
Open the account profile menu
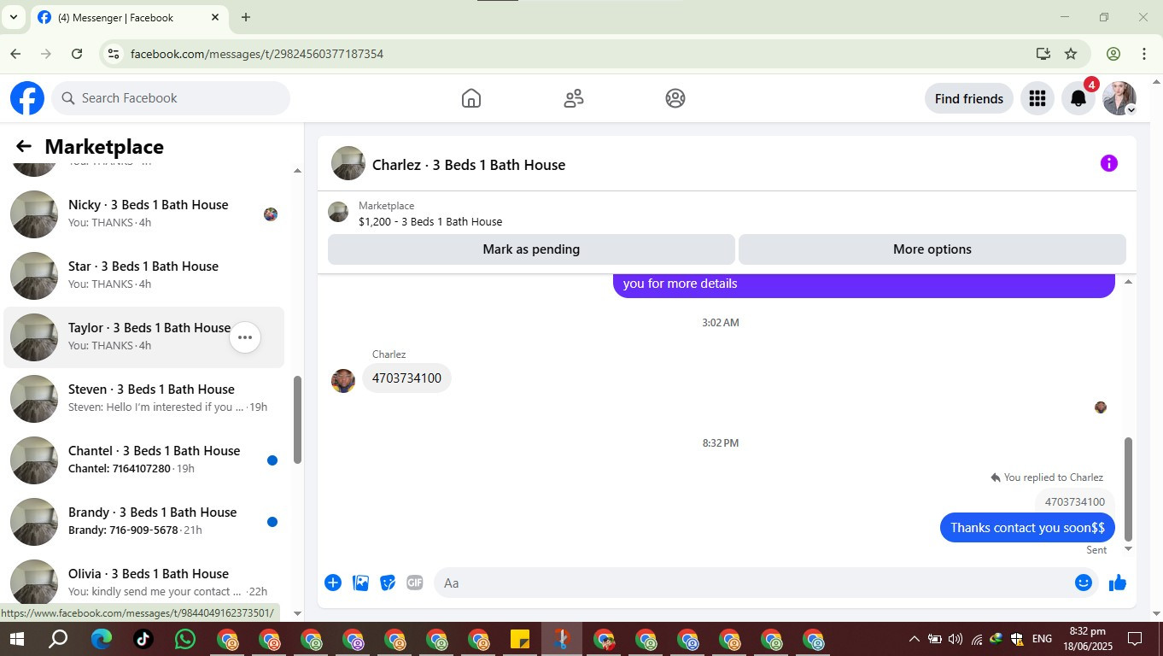(1119, 98)
